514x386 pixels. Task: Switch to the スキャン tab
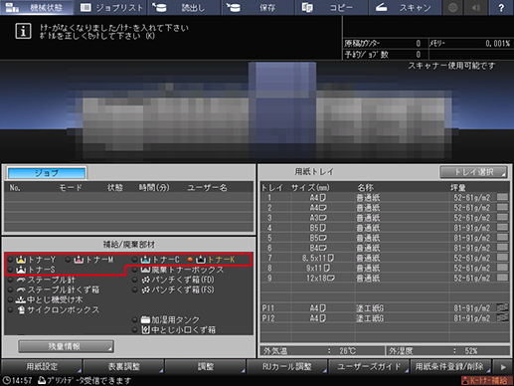click(x=406, y=7)
